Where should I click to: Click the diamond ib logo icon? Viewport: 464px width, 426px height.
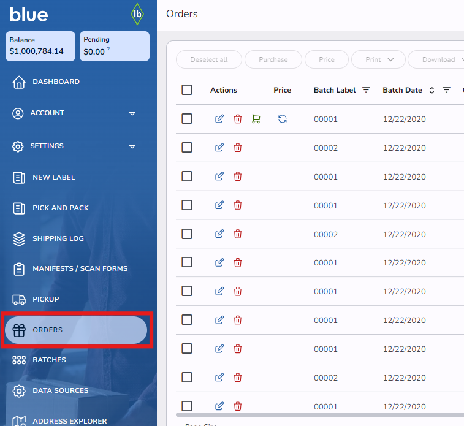click(138, 14)
